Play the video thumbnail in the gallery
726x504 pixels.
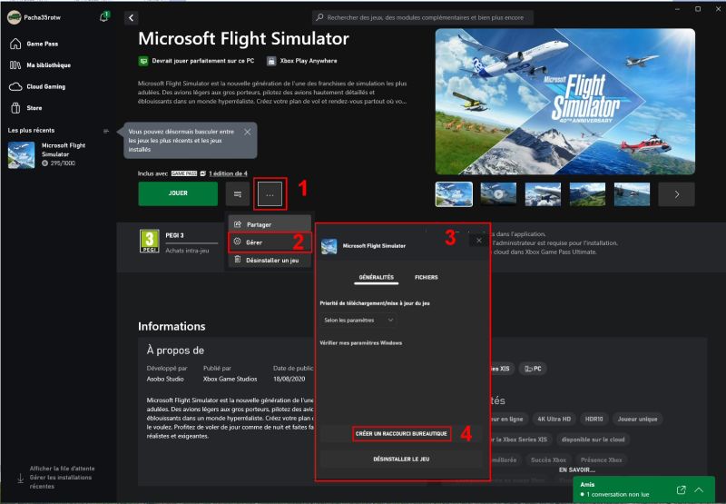point(498,194)
